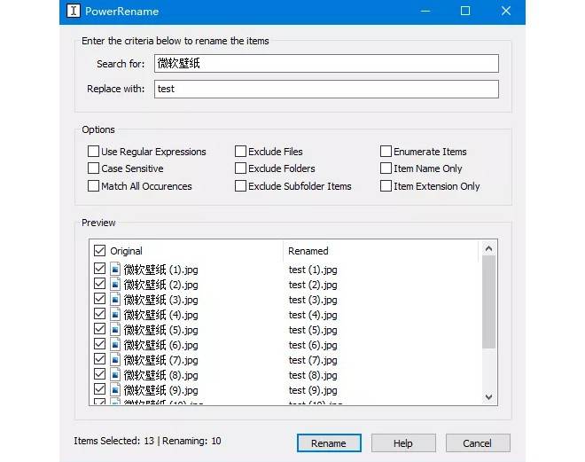Image resolution: width=585 pixels, height=462 pixels.
Task: Select file name 微软壁纸 (7).jpg
Action: [x=160, y=360]
